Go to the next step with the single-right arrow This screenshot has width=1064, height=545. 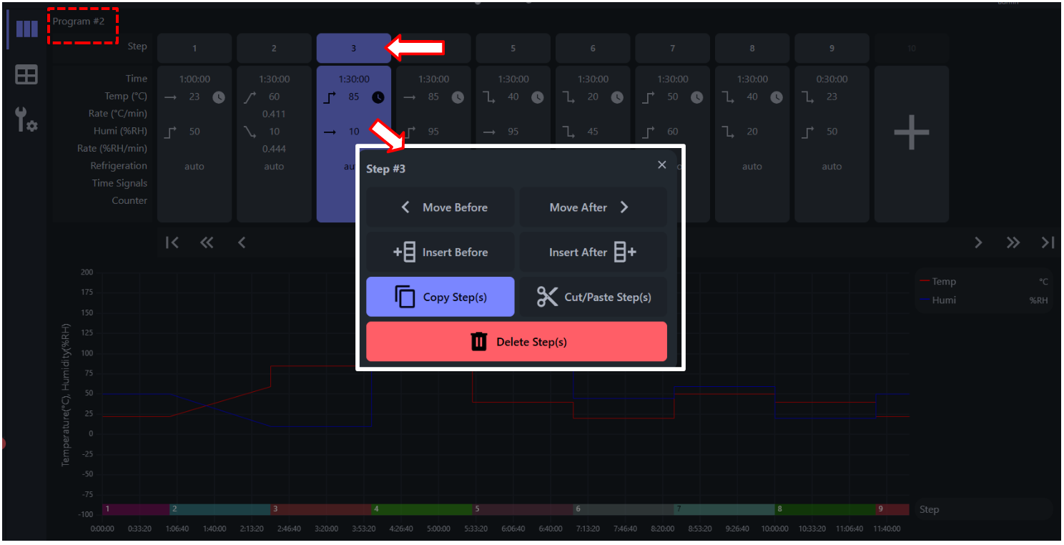coord(978,242)
